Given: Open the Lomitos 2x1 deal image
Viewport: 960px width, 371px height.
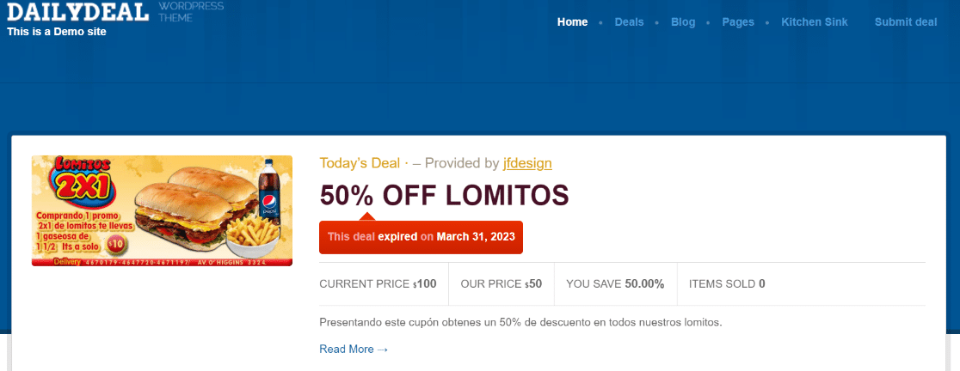Looking at the screenshot, I should tap(162, 210).
